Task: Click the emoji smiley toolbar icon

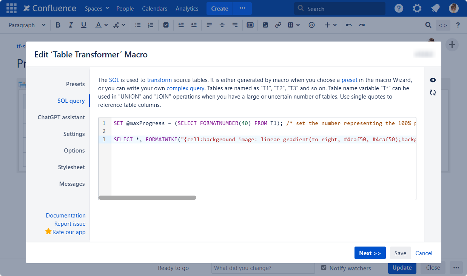Action: coord(311,25)
